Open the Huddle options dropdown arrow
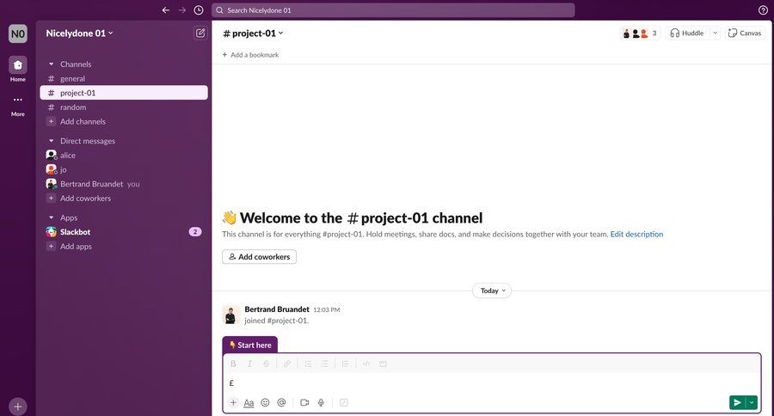The width and height of the screenshot is (774, 416). [715, 33]
